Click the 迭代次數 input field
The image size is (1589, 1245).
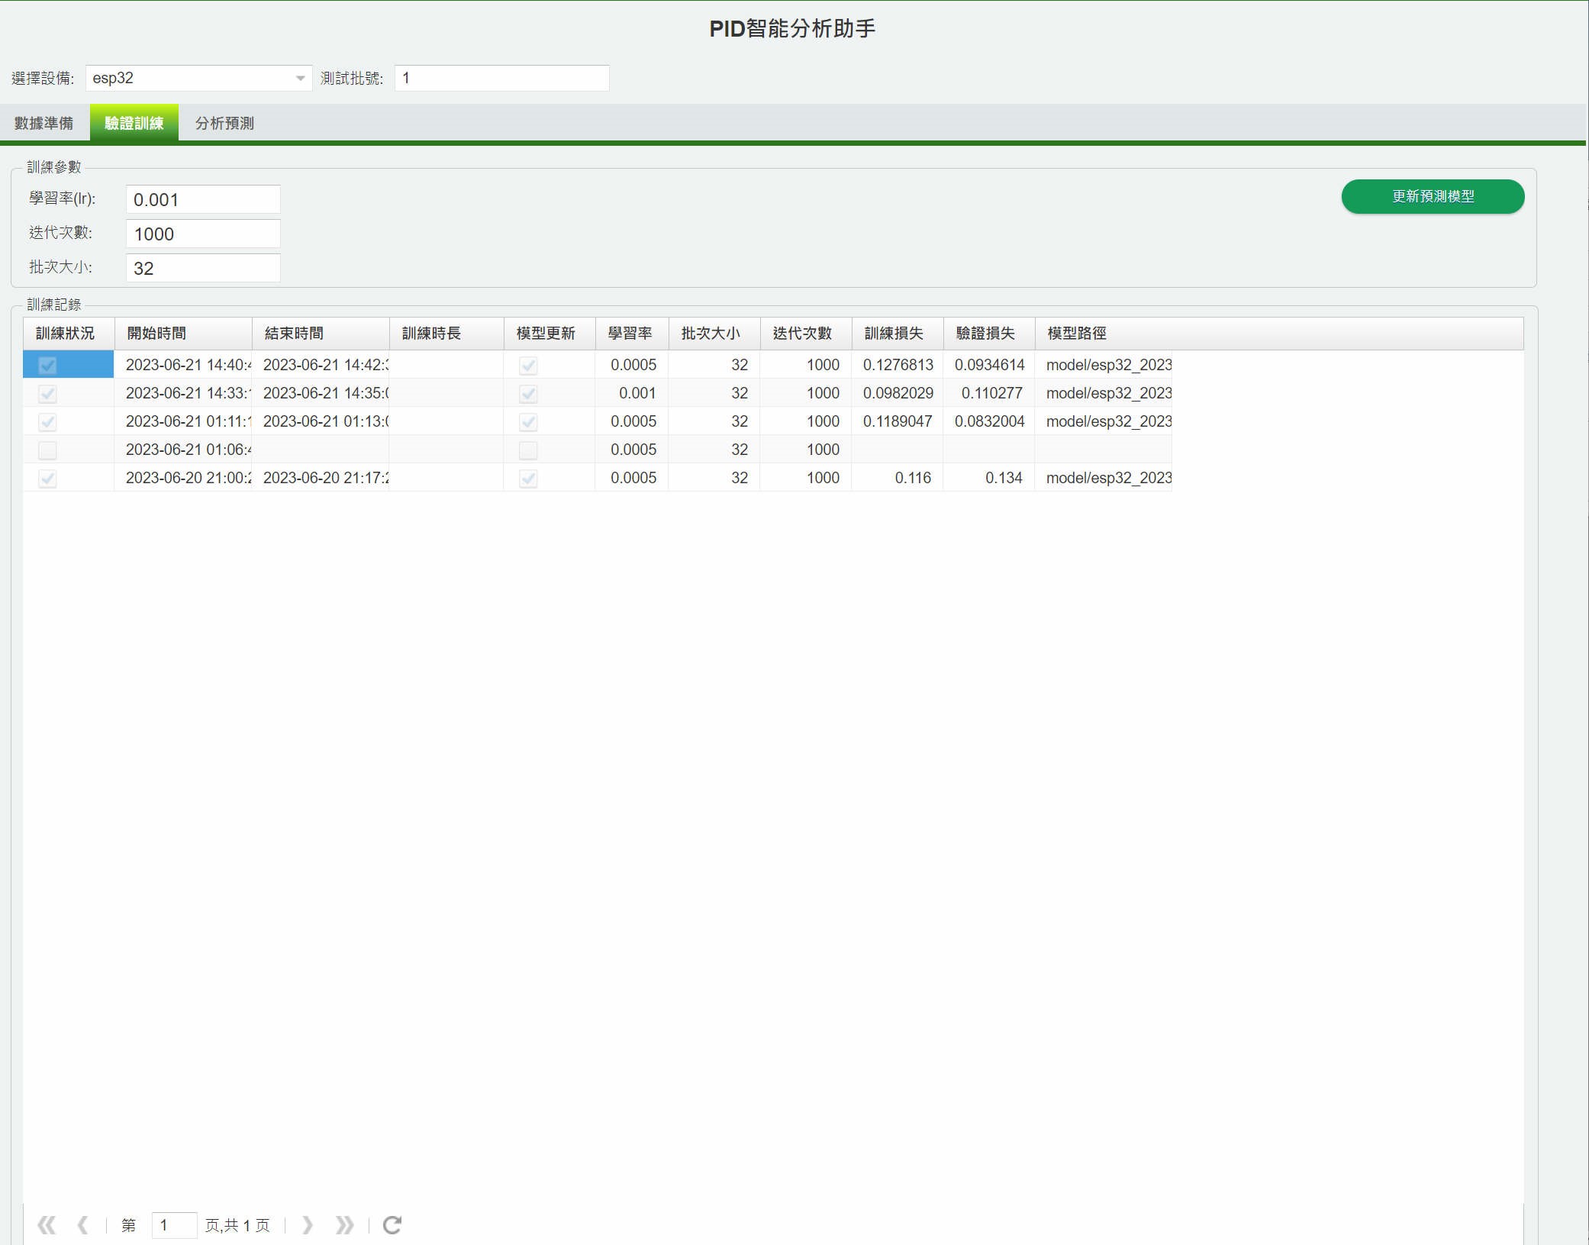203,234
